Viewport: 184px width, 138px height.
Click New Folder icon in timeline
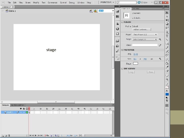pos(6,135)
